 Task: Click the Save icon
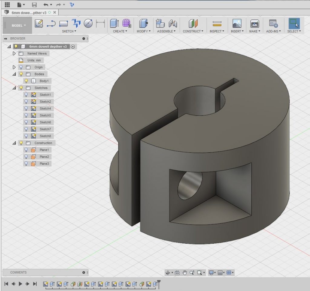coord(34,5)
